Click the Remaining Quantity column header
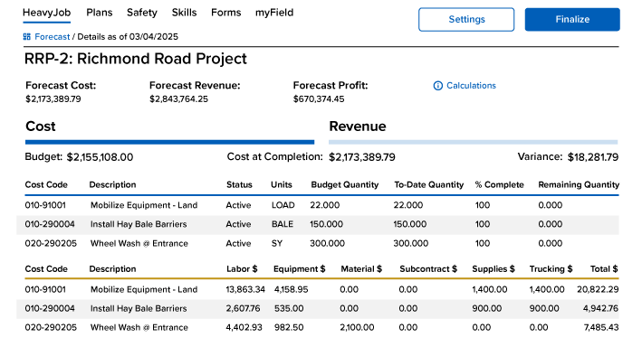Viewport: 642px width, 356px height. coord(579,184)
